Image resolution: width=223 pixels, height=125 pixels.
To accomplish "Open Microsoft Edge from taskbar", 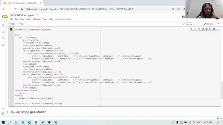I will tap(29, 122).
